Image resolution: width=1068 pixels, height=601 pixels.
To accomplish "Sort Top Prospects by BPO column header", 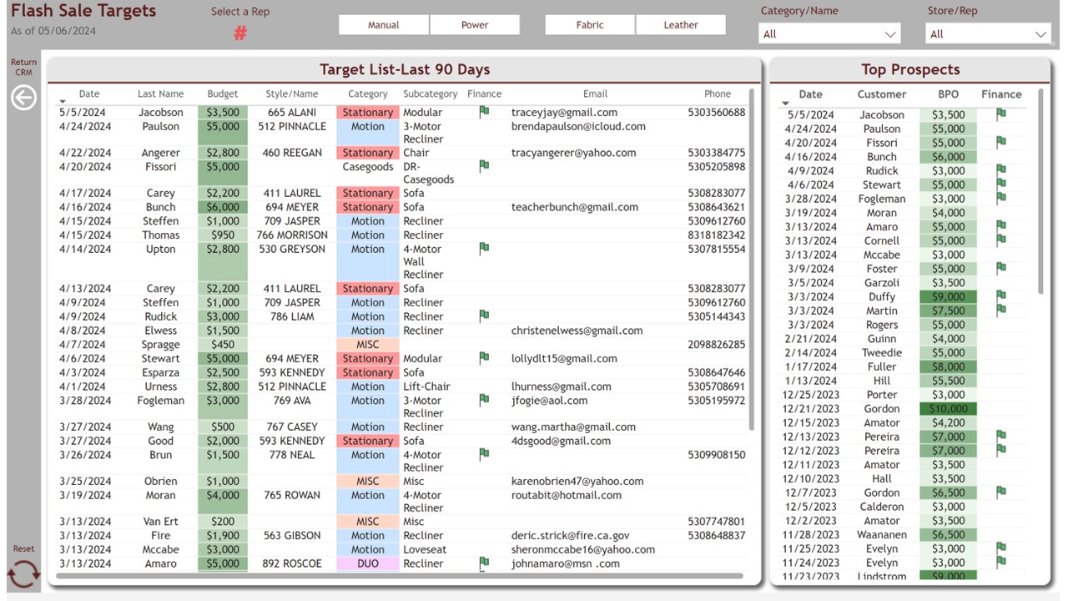I will 948,95.
